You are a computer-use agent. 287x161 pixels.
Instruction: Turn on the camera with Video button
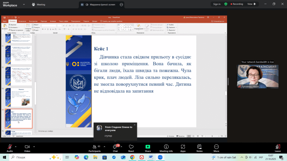point(27,148)
